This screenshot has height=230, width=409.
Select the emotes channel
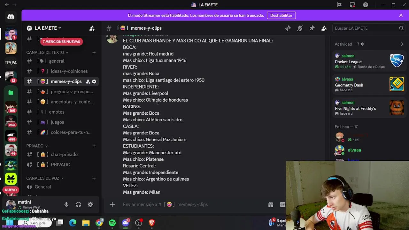(61, 112)
